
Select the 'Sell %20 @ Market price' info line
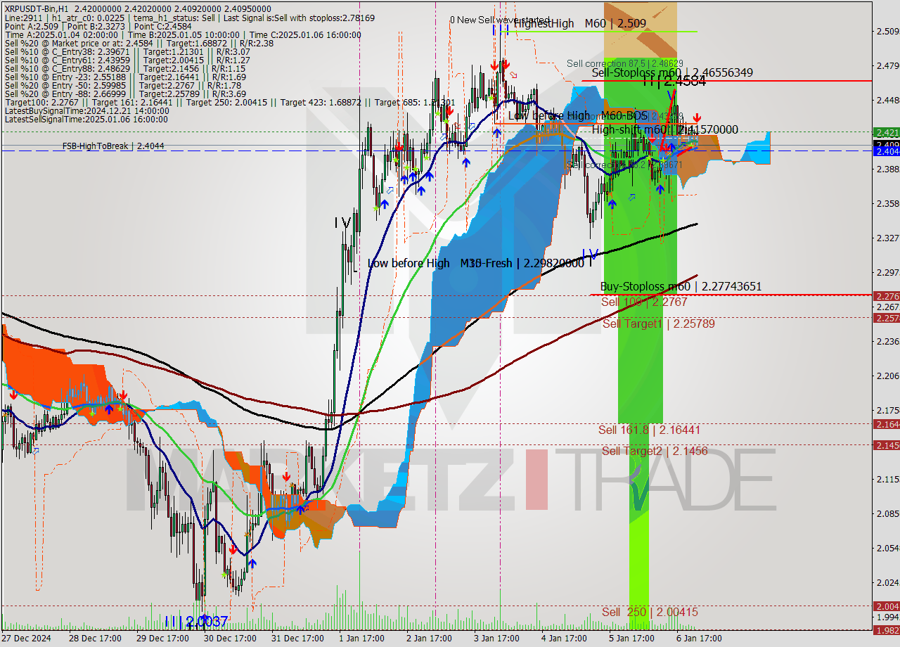[x=139, y=44]
